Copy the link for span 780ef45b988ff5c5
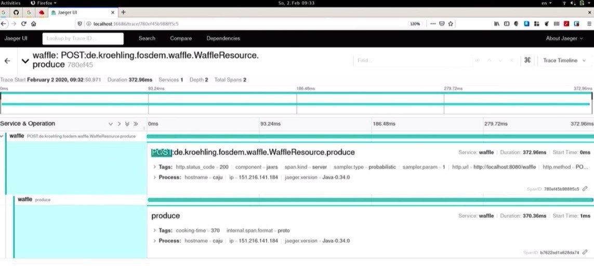 point(585,189)
